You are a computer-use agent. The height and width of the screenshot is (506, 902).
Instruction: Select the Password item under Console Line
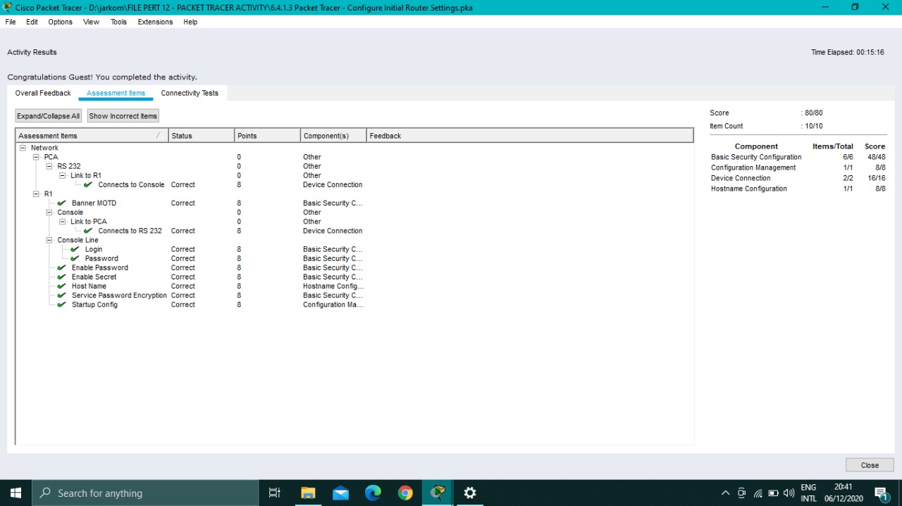click(101, 258)
